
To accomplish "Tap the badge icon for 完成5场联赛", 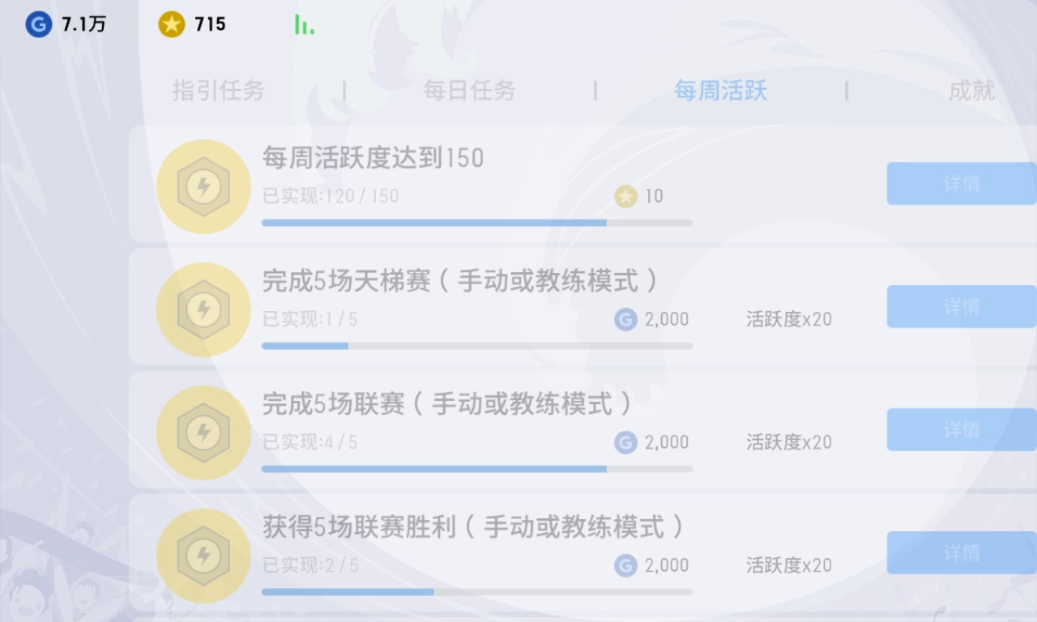I will click(x=203, y=433).
